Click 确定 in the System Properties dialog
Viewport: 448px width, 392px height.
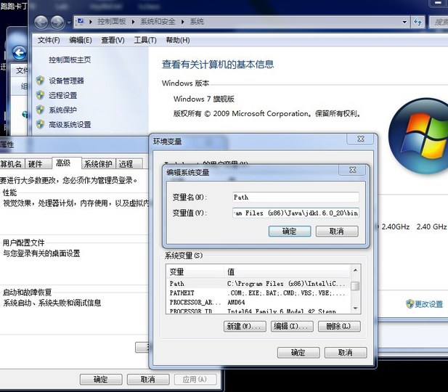pyautogui.click(x=101, y=380)
